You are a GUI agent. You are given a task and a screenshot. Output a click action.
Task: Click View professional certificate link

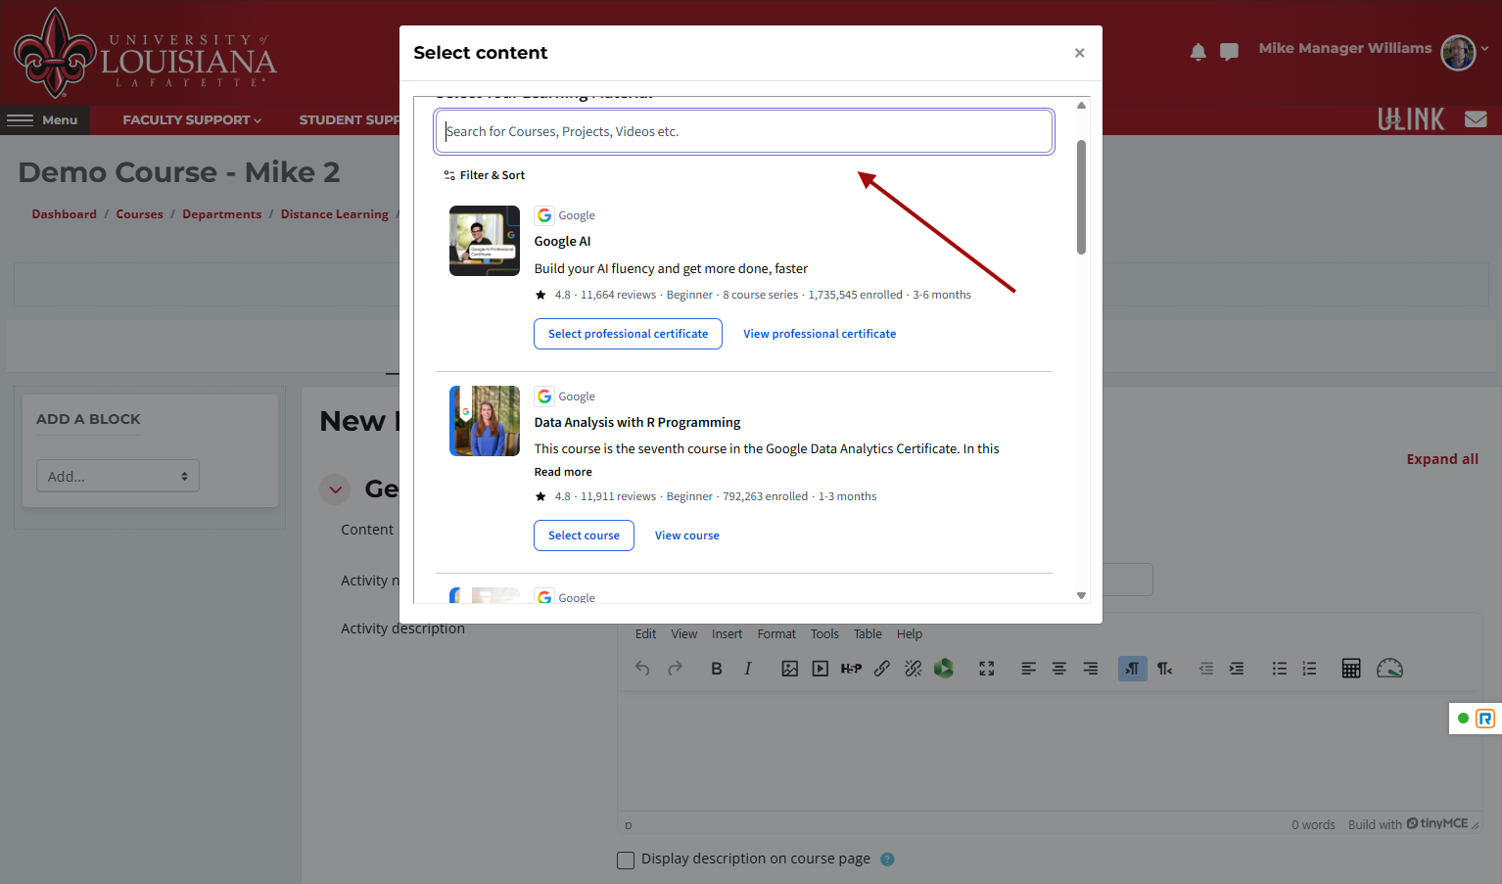[820, 334]
